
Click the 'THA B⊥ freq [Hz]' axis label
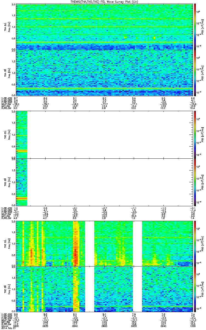tap(7, 27)
